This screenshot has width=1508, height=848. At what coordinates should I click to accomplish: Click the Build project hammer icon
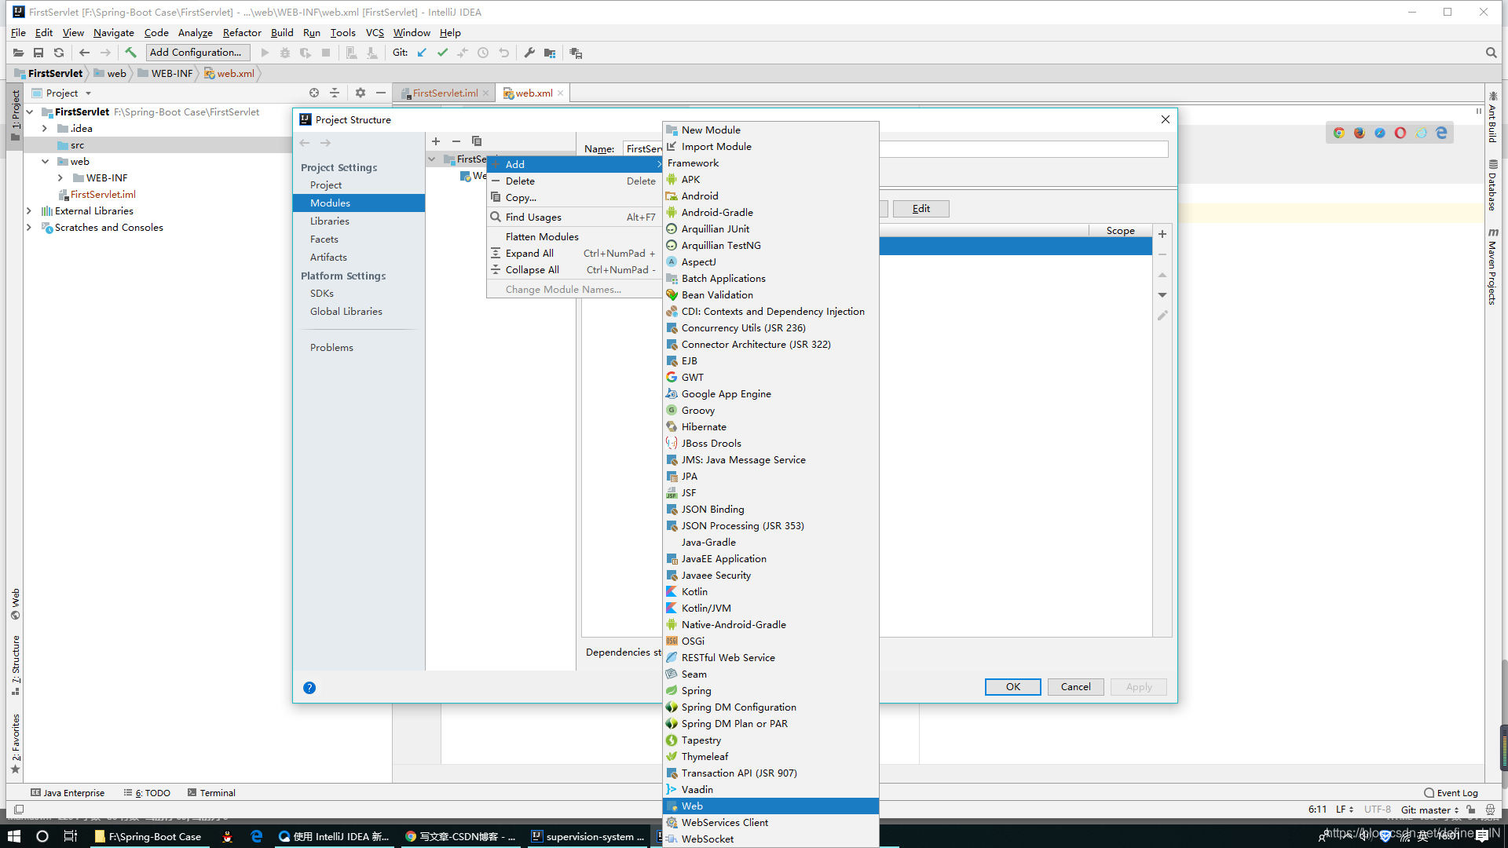click(130, 53)
